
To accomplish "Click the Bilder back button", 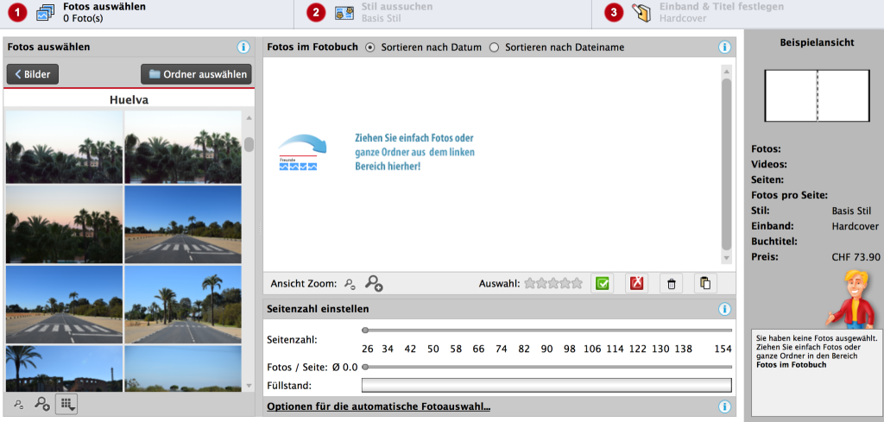I will coord(33,74).
